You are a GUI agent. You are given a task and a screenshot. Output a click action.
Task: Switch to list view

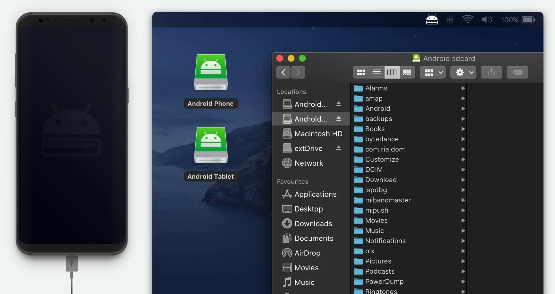point(376,72)
